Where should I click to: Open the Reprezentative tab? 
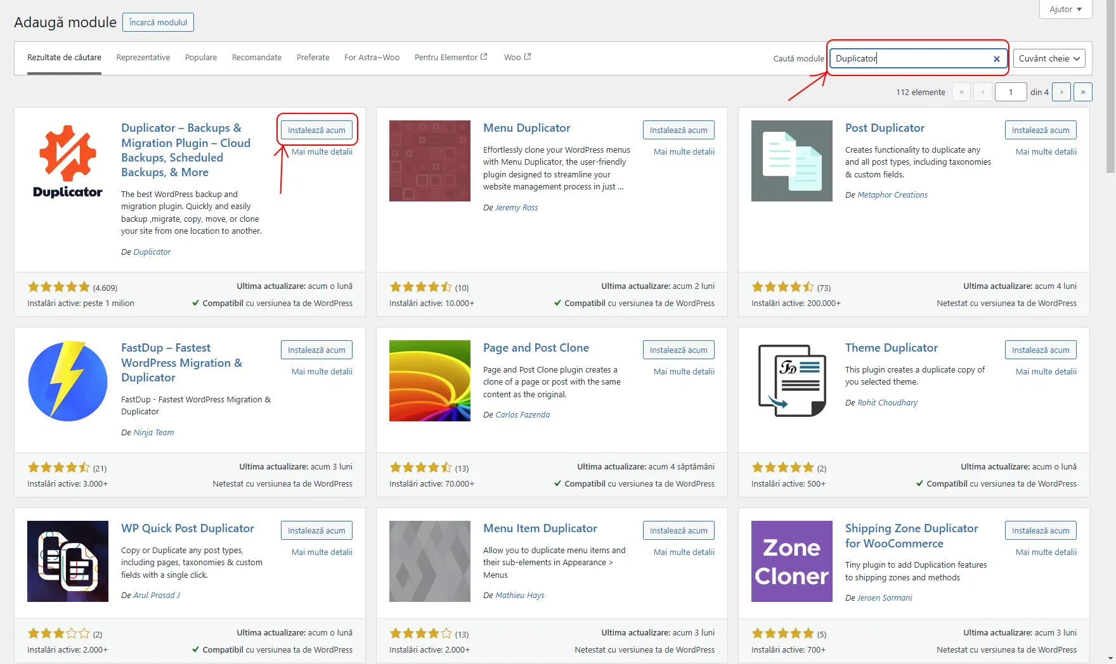[x=143, y=58]
